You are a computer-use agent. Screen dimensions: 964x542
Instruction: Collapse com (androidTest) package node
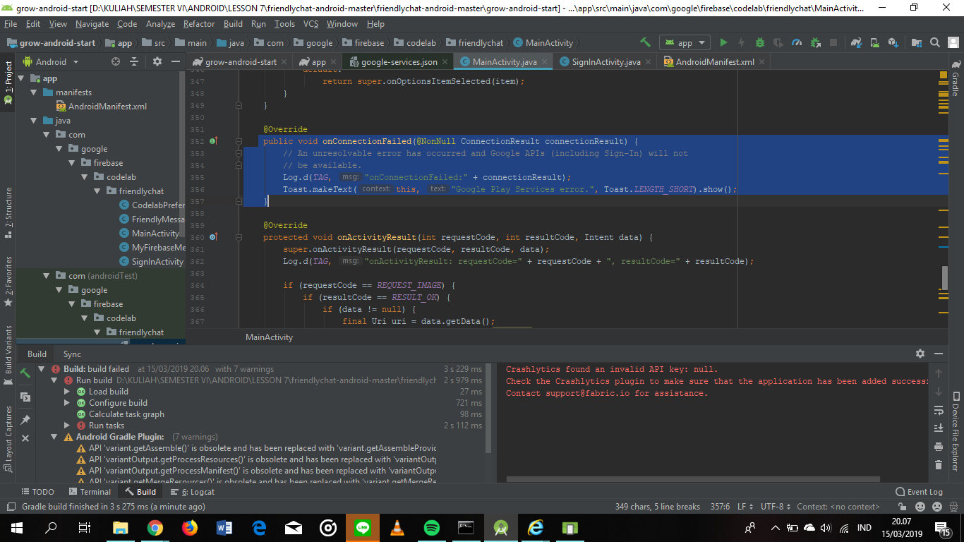[x=47, y=276]
